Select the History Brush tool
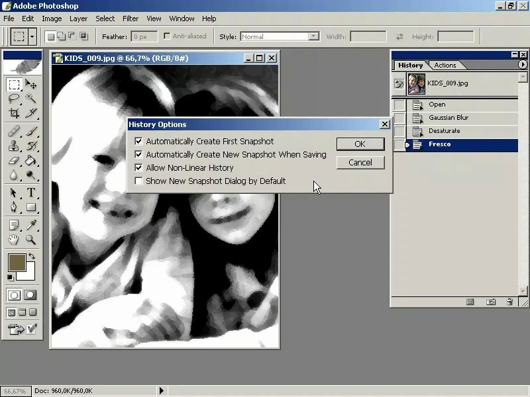Viewport: 530px width, 397px height. (30, 146)
